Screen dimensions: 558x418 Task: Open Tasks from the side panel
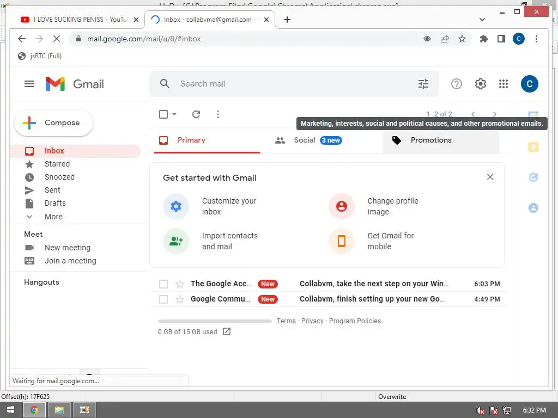click(533, 177)
